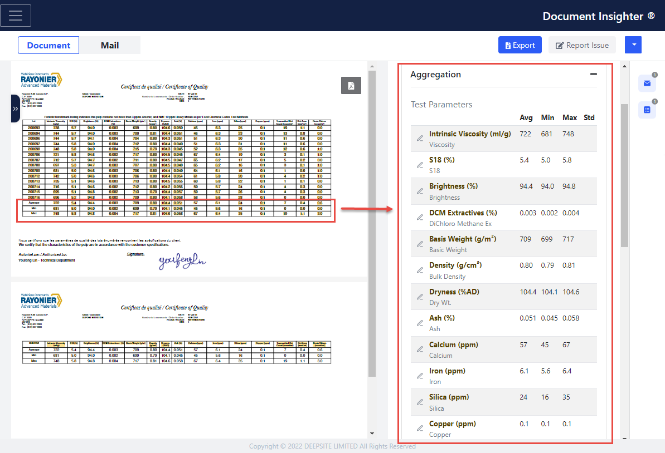Open the list sidebar icon
Image resolution: width=665 pixels, height=453 pixels.
(647, 110)
